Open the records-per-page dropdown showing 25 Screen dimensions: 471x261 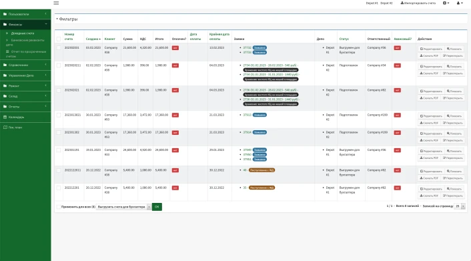(x=460, y=206)
